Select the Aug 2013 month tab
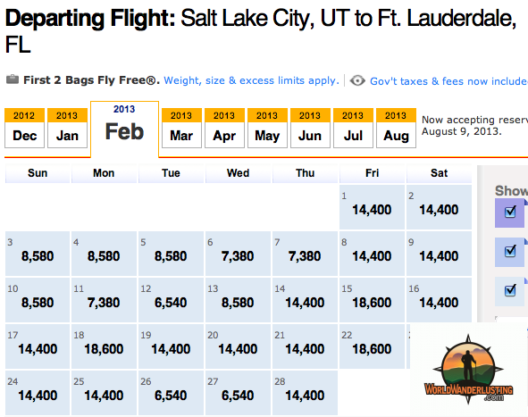The image size is (528, 417). 396,129
